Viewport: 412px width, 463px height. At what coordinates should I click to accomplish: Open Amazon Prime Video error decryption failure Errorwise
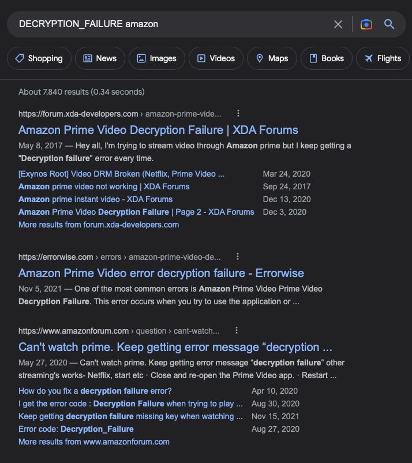pyautogui.click(x=161, y=273)
